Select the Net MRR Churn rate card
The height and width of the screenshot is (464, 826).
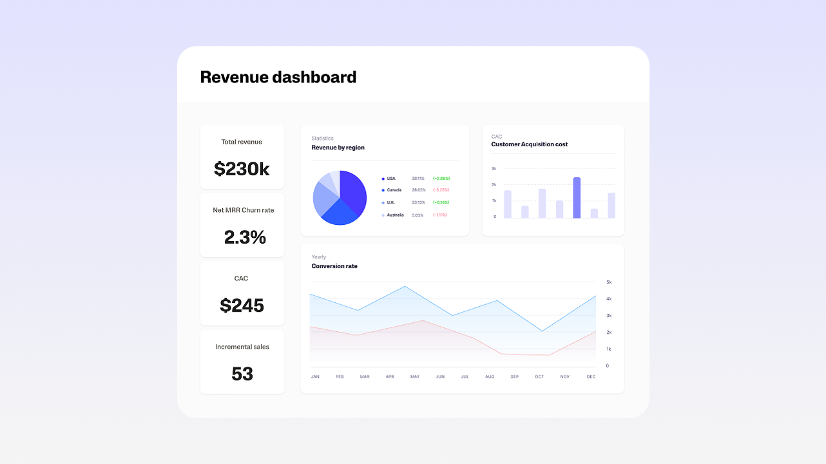[242, 225]
